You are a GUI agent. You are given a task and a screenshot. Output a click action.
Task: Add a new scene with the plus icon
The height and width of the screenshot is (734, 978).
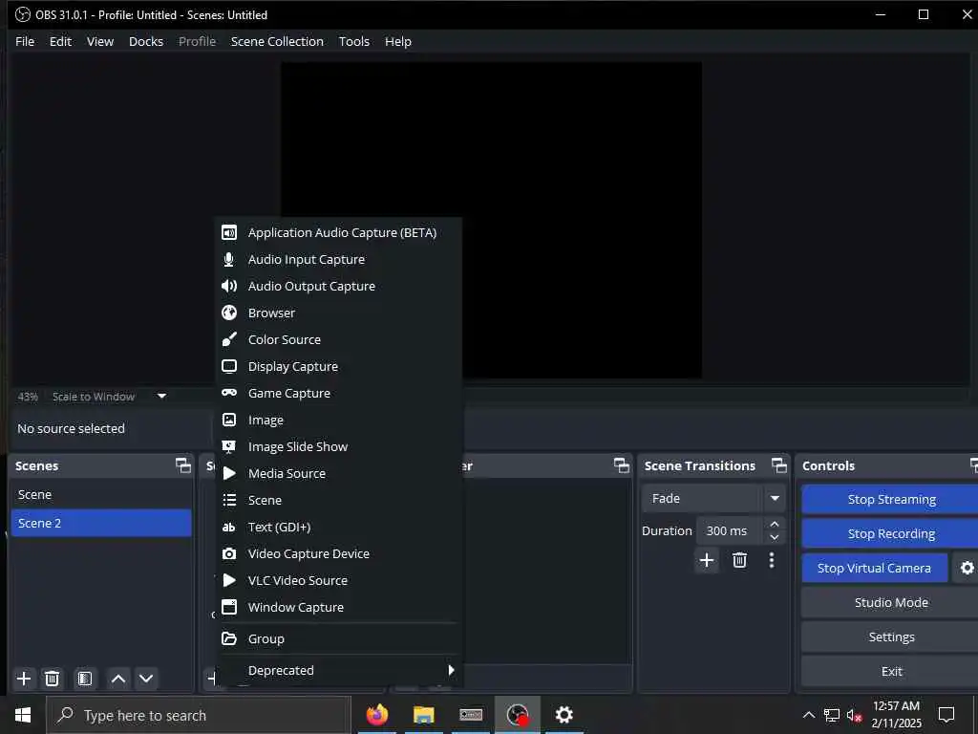click(24, 679)
